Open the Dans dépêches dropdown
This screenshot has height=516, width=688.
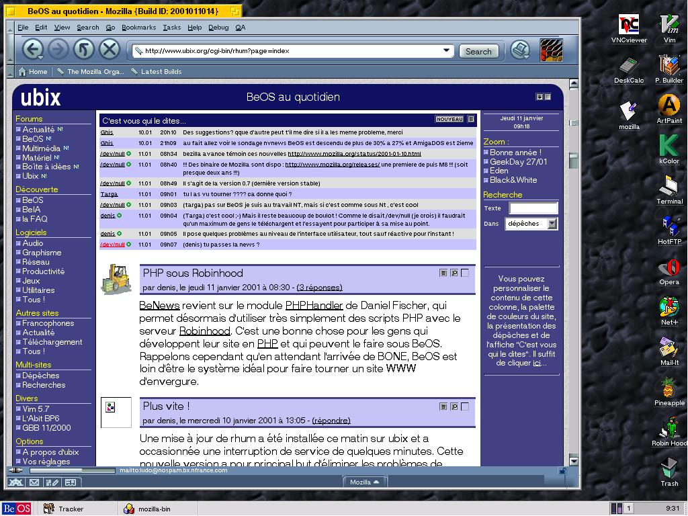point(532,224)
